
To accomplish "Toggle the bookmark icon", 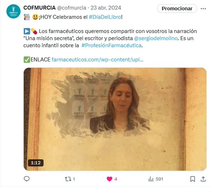I will pos(193,179).
